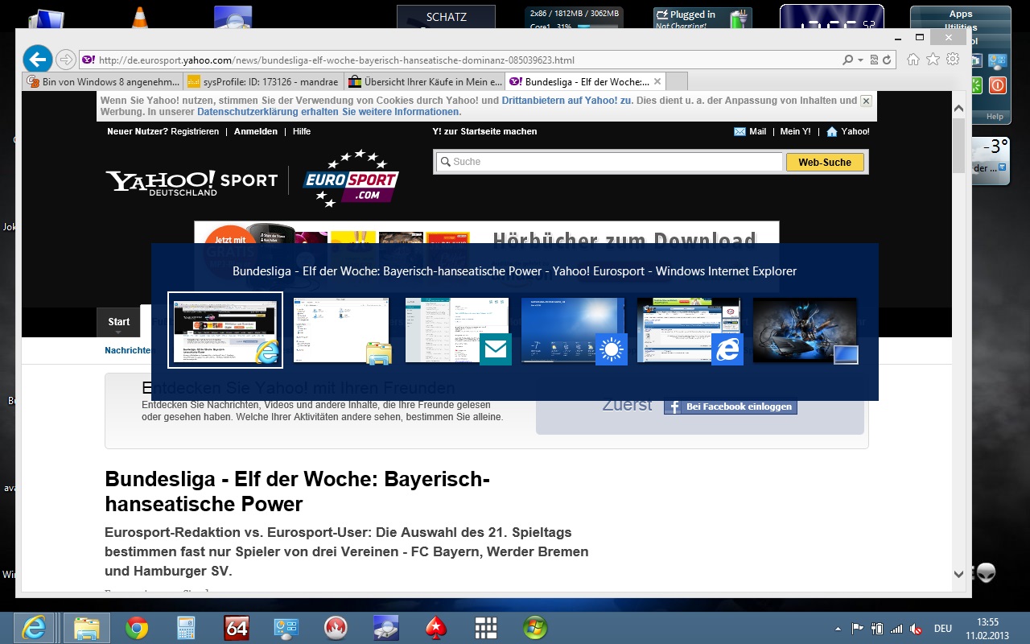Show hidden system tray icons
Viewport: 1030px width, 644px height.
click(x=838, y=628)
